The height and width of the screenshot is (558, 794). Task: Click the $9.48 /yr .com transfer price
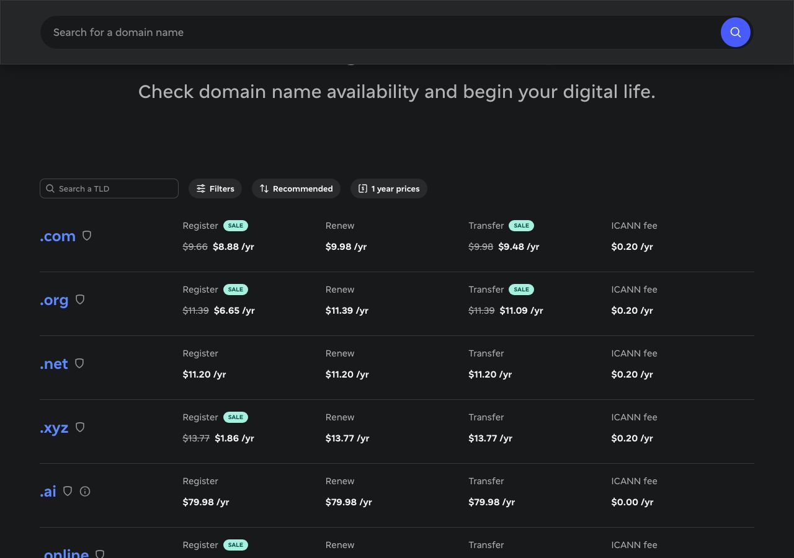[519, 247]
